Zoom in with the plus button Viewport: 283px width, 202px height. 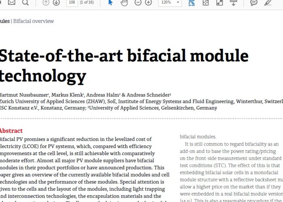(x=148, y=2)
